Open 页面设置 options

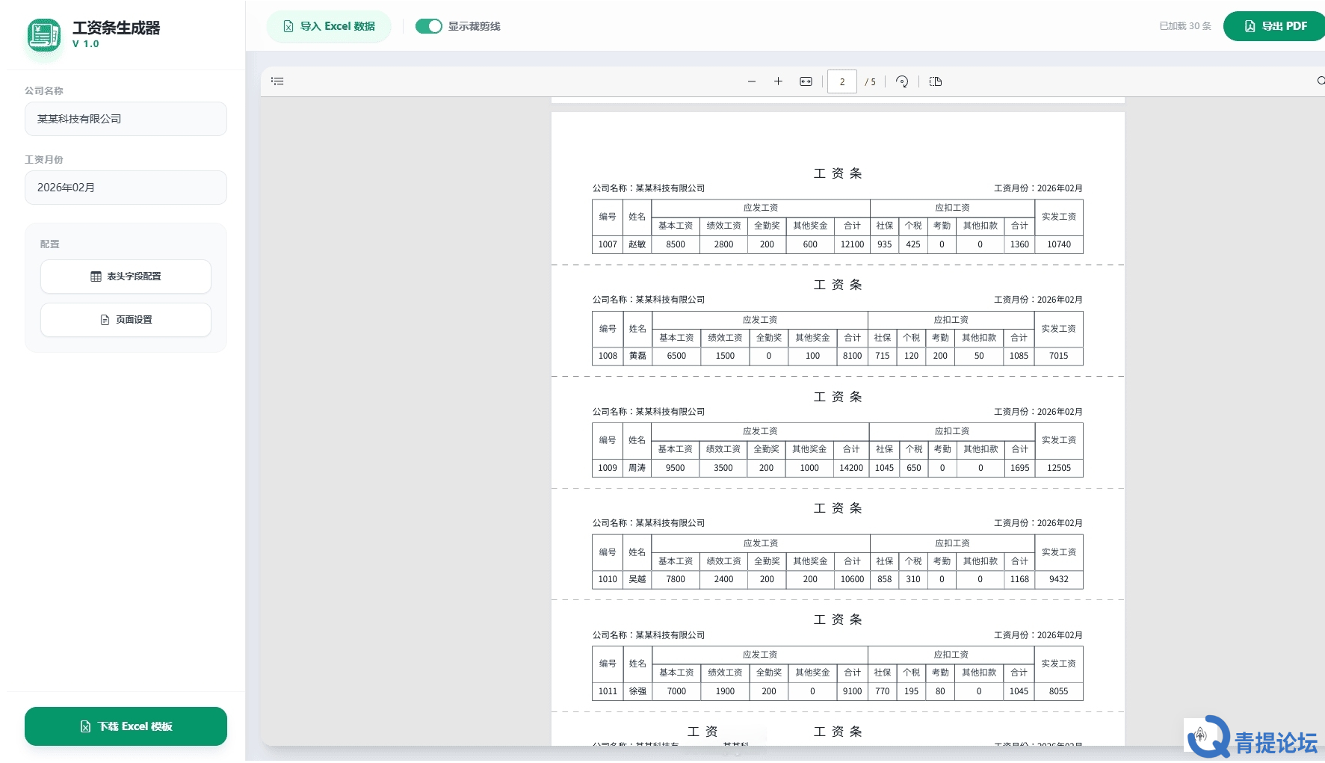point(126,320)
